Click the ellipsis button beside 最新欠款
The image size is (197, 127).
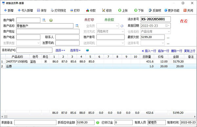[x=168, y=38]
